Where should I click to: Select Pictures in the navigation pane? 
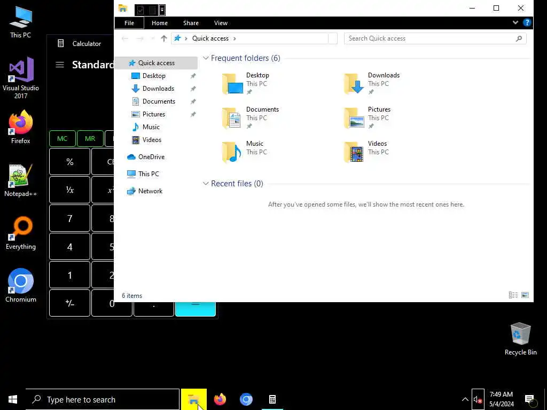point(153,114)
